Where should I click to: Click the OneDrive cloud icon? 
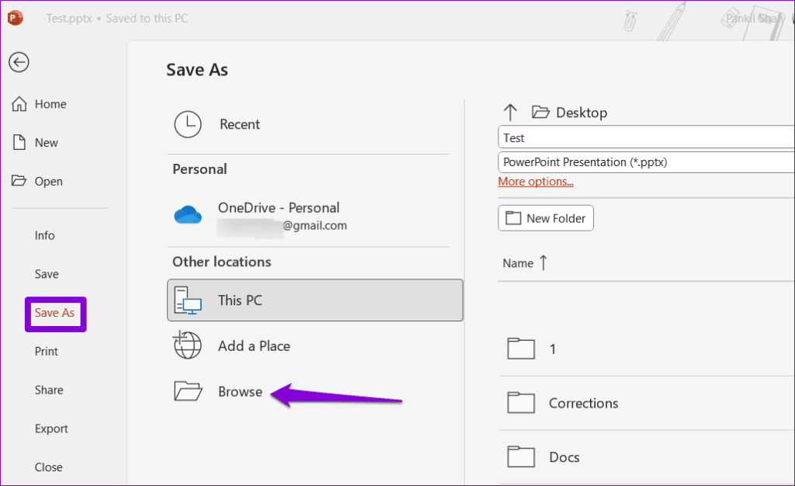(x=188, y=215)
